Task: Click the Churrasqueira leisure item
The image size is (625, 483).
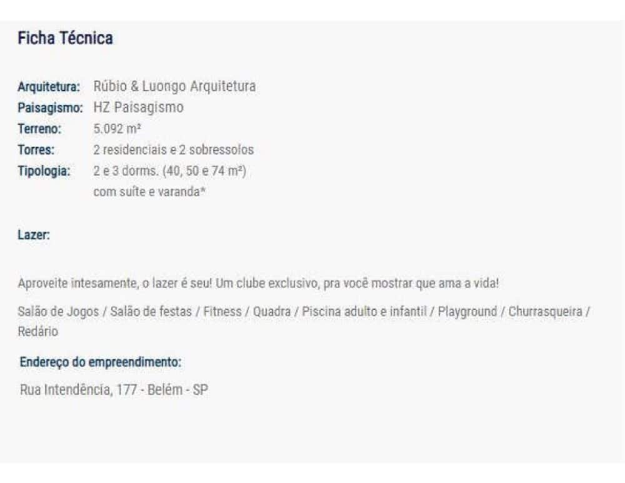Action: pyautogui.click(x=545, y=311)
